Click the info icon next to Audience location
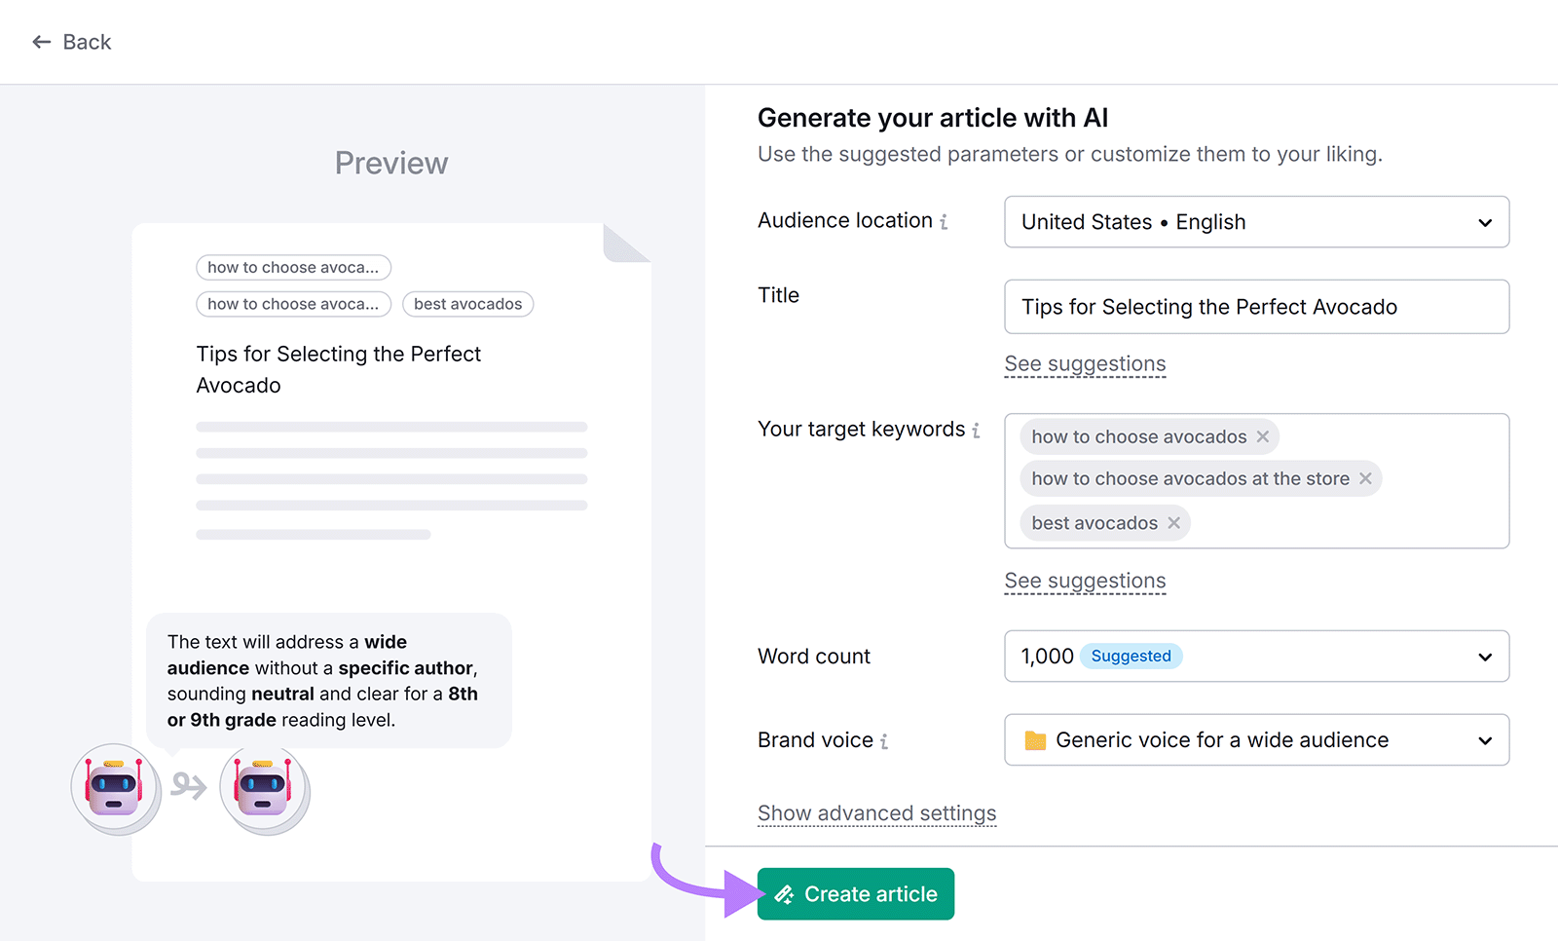The height and width of the screenshot is (941, 1558). click(x=942, y=221)
